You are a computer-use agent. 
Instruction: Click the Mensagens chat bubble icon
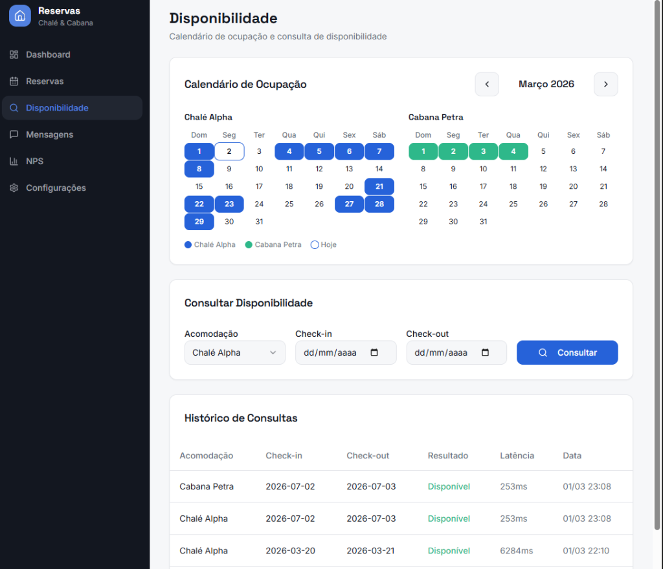(x=14, y=134)
